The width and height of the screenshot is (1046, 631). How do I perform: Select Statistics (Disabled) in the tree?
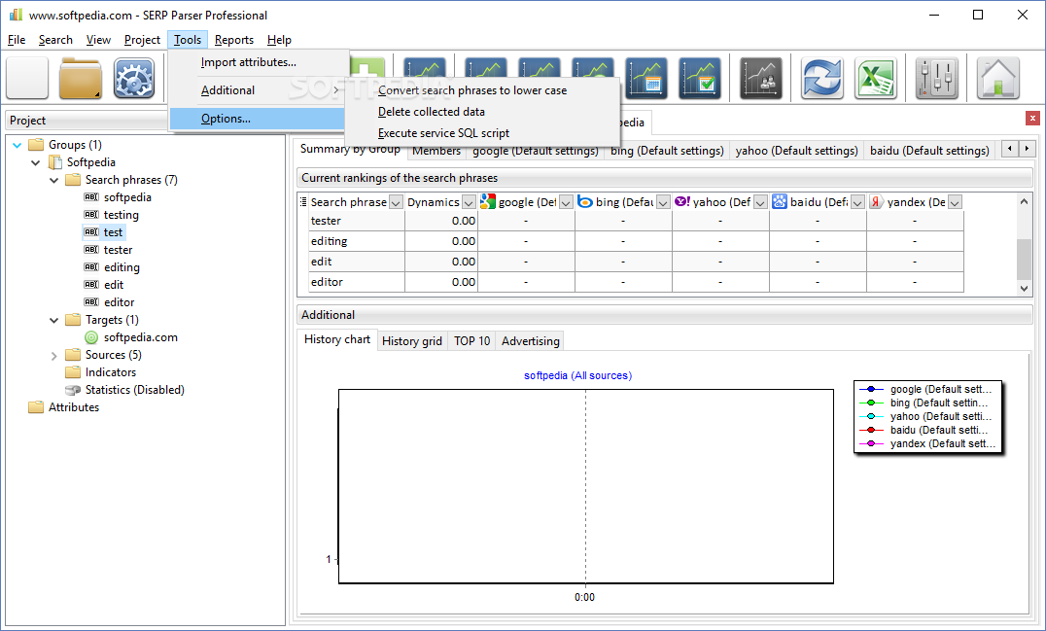tap(135, 390)
